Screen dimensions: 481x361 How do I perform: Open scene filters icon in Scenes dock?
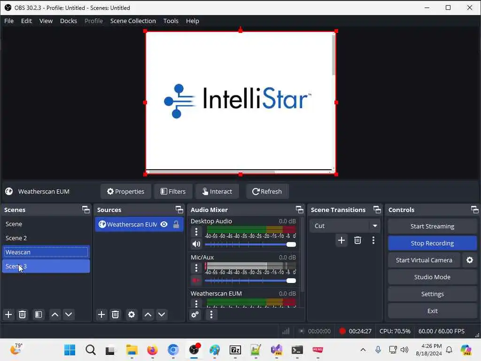click(x=39, y=314)
